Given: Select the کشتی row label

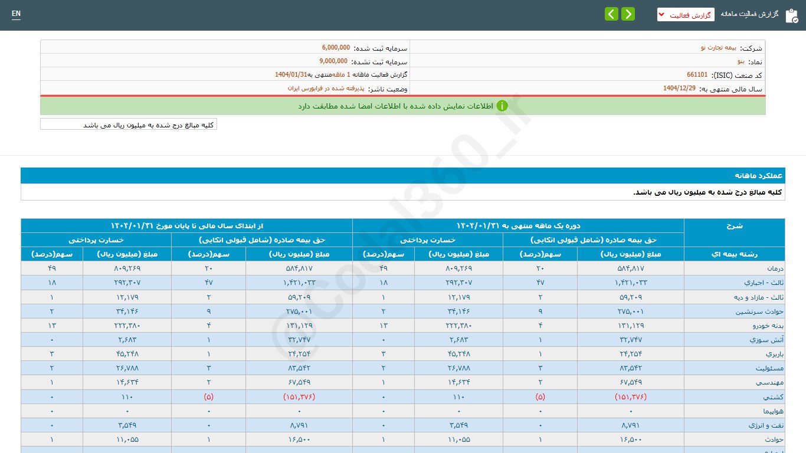Looking at the screenshot, I should tap(771, 397).
